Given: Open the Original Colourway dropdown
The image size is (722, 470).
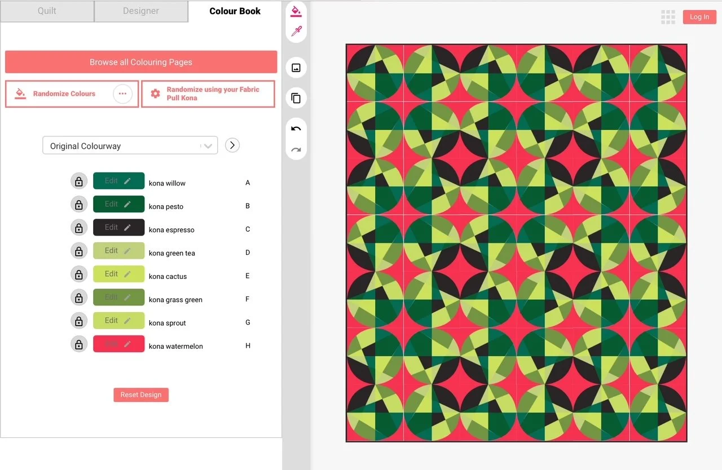Looking at the screenshot, I should click(x=130, y=145).
